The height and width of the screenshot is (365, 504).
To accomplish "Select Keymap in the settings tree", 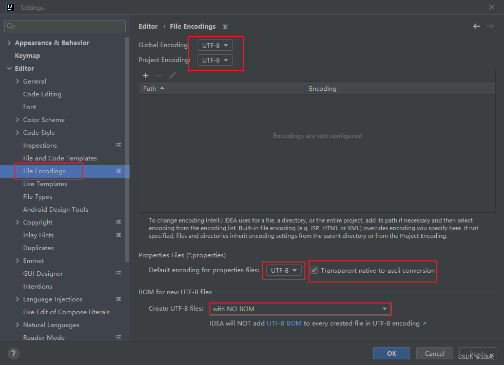I will [27, 55].
